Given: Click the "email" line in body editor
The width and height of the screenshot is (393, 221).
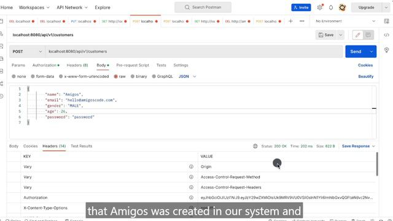Looking at the screenshot, I should (81, 100).
